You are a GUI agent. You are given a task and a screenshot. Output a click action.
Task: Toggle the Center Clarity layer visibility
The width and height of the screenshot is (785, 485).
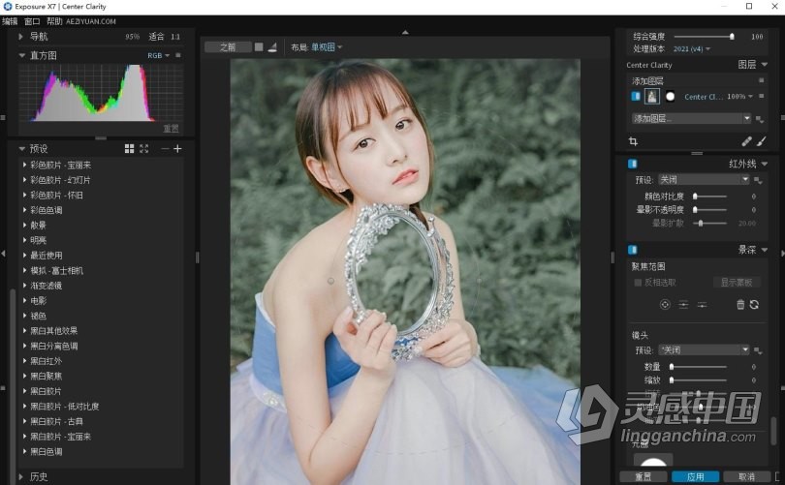(636, 96)
